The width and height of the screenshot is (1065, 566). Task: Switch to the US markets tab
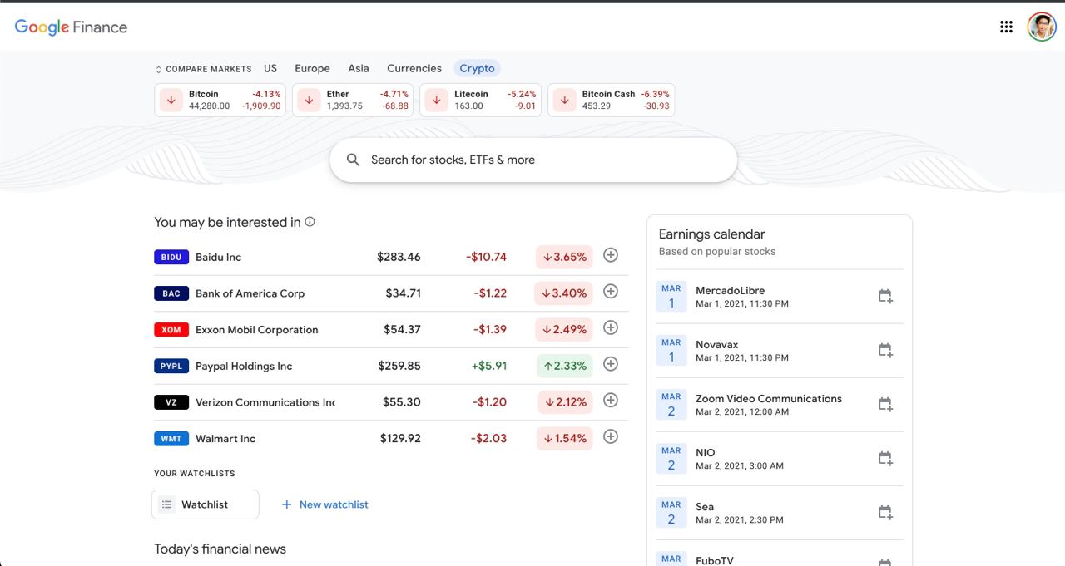pyautogui.click(x=270, y=68)
